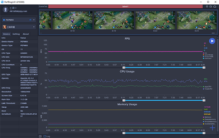The width and height of the screenshot is (219, 138).
Task: Click the user avatar icon
Action: click(5, 9)
